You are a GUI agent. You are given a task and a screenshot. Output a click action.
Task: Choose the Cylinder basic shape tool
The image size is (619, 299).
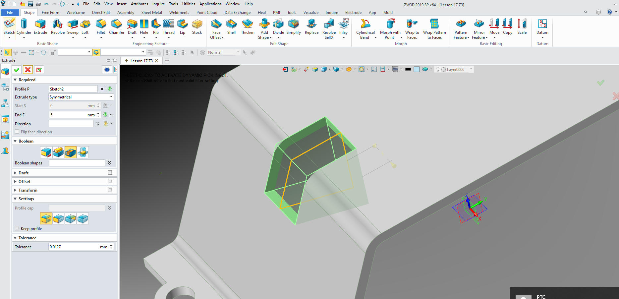click(24, 27)
